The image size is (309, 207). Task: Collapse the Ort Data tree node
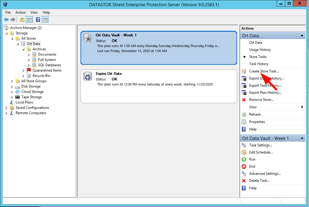click(18, 44)
